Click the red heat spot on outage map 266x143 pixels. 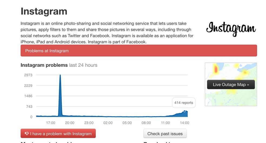[216, 69]
